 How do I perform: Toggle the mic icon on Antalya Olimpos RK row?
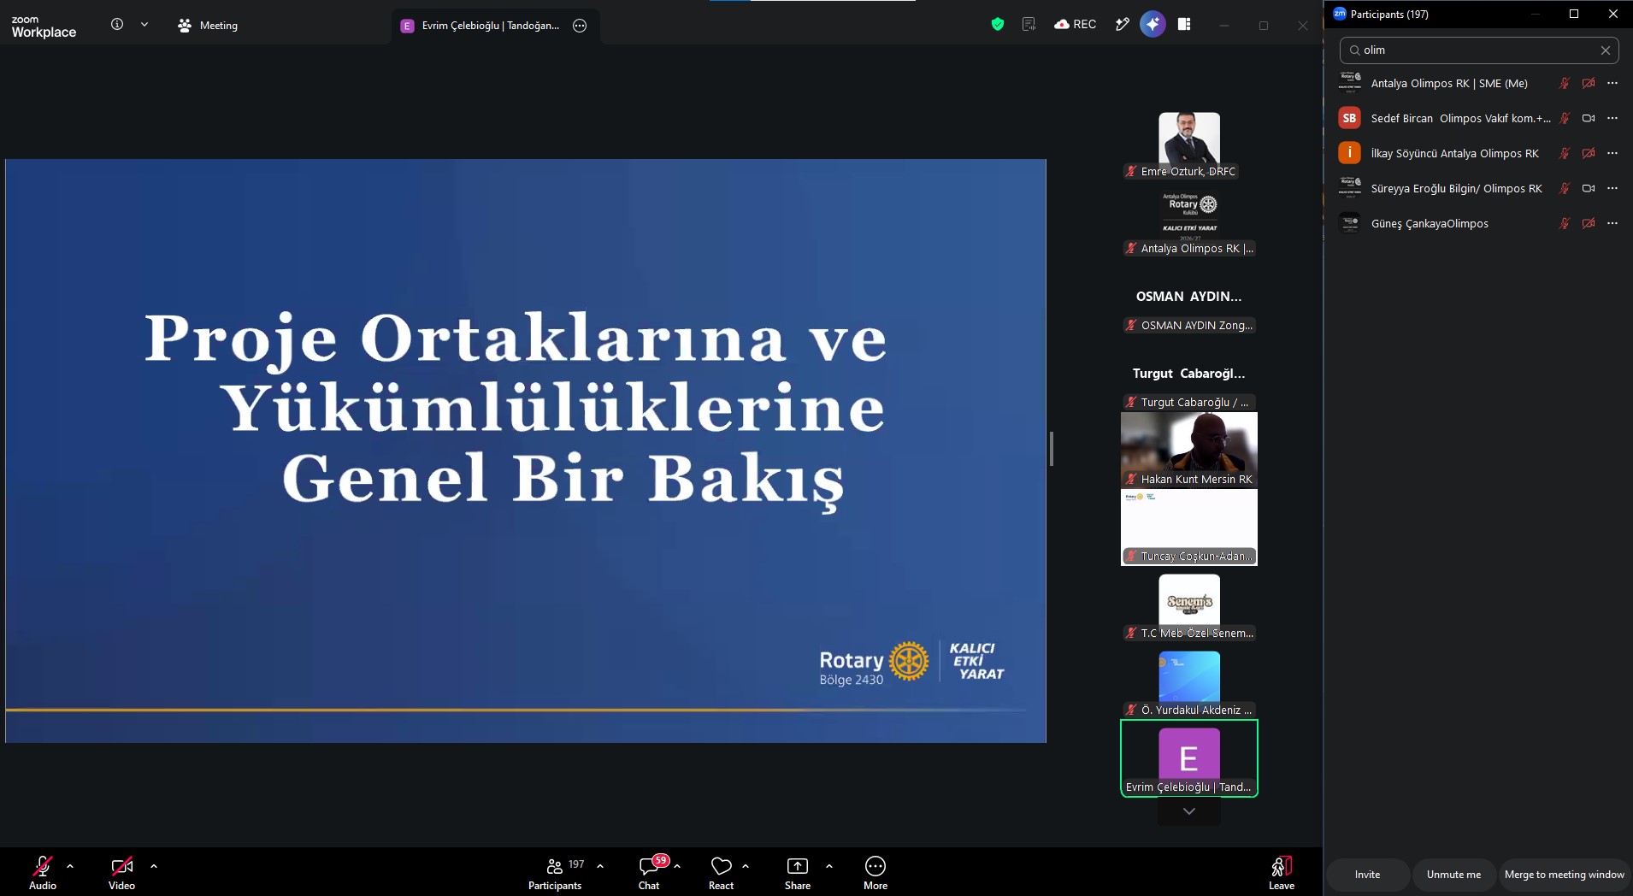1565,83
